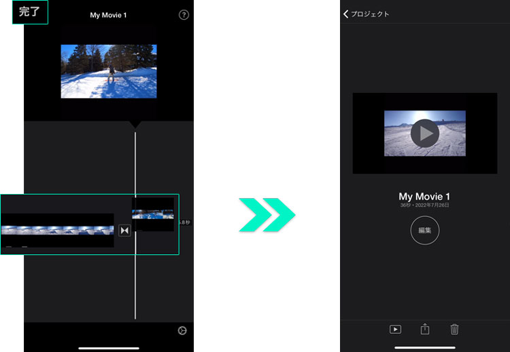Tap the プロジェクト back link text

370,14
